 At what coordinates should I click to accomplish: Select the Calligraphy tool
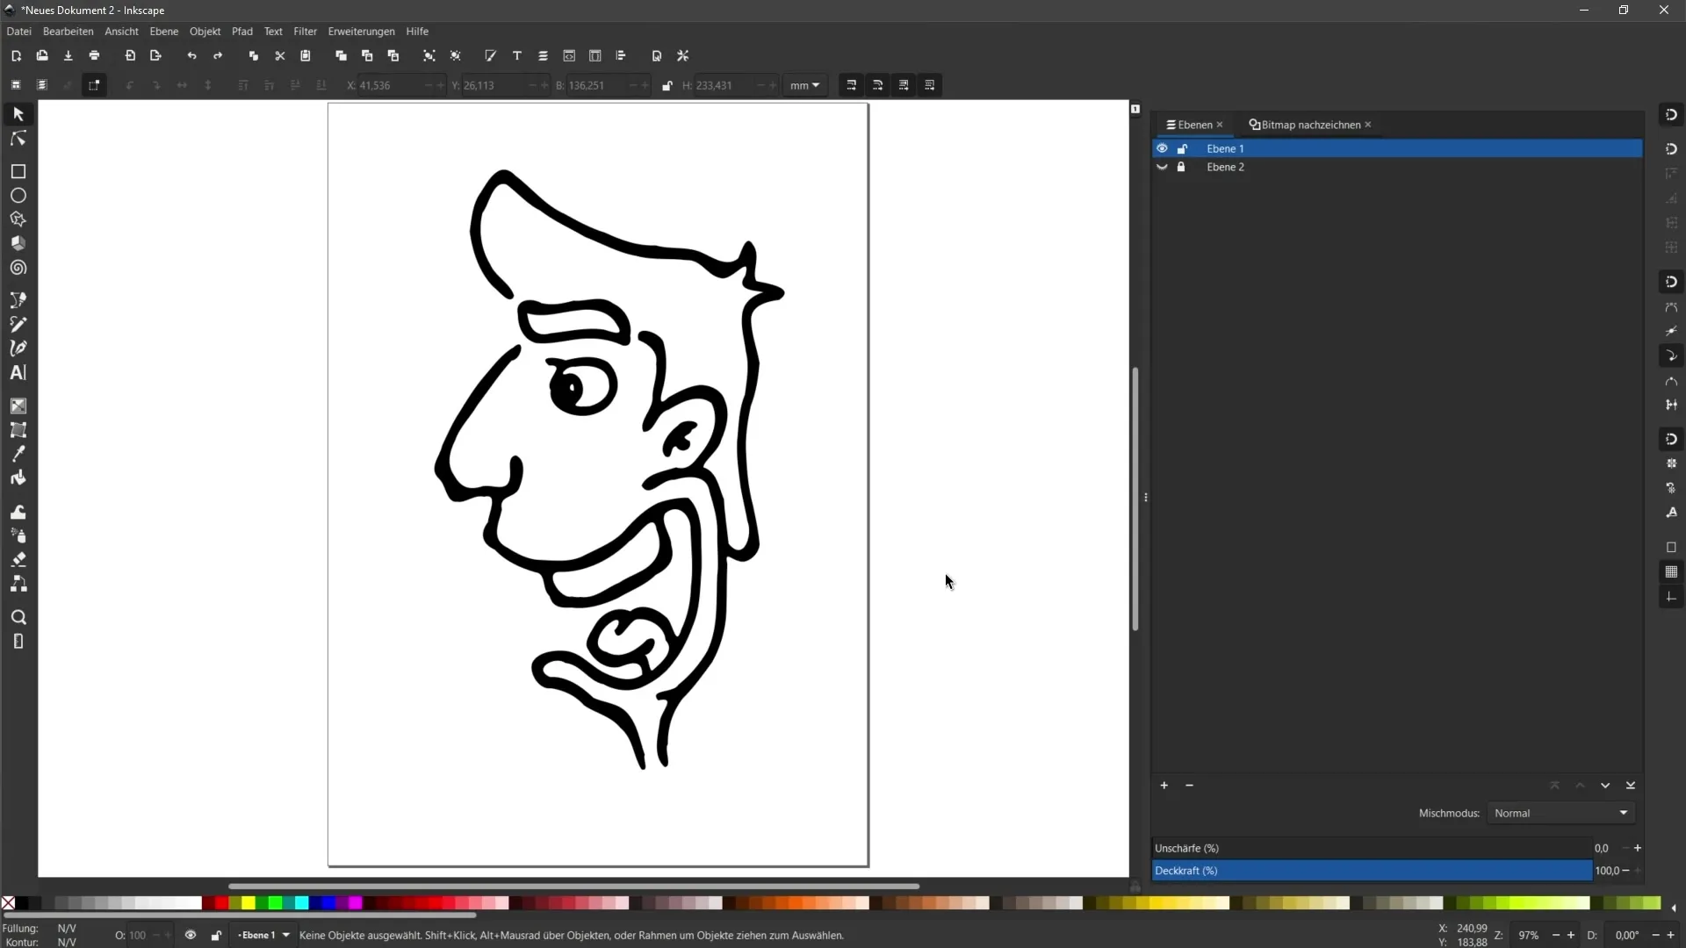pyautogui.click(x=18, y=348)
